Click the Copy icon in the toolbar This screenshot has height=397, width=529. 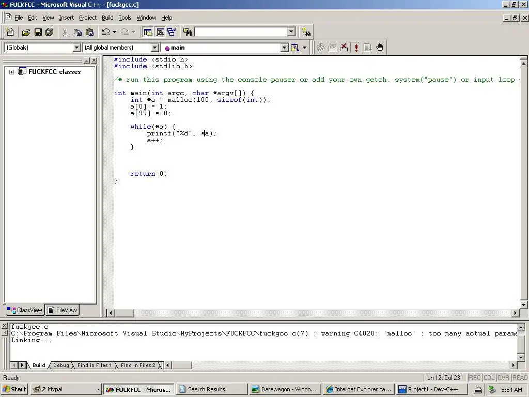pos(77,32)
